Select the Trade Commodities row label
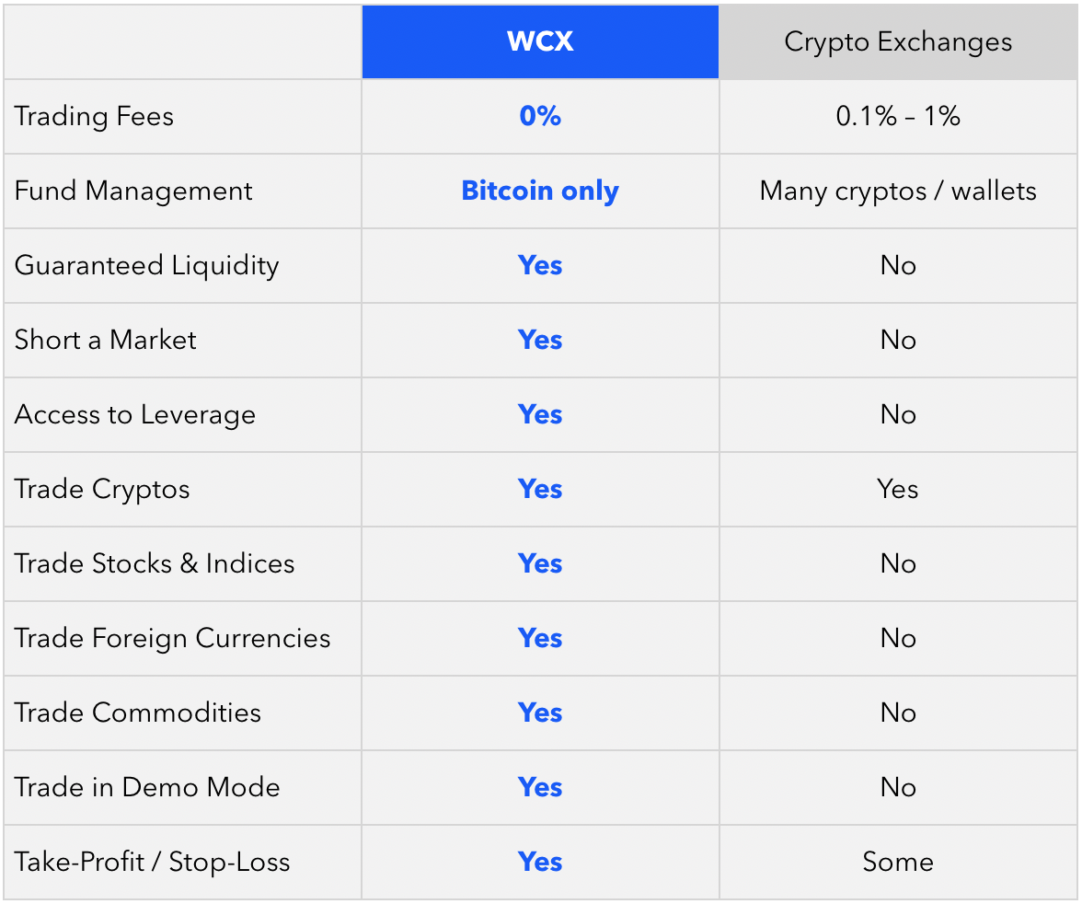The height and width of the screenshot is (904, 1082). (x=137, y=713)
